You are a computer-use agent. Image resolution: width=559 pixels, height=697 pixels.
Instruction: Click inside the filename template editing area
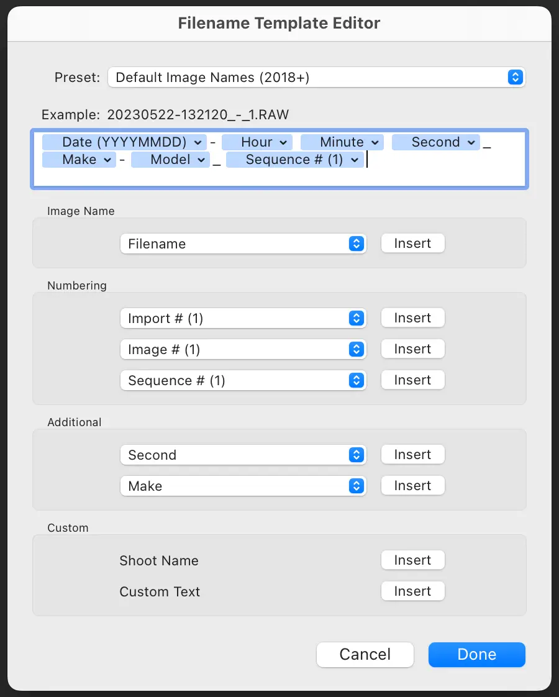[279, 177]
